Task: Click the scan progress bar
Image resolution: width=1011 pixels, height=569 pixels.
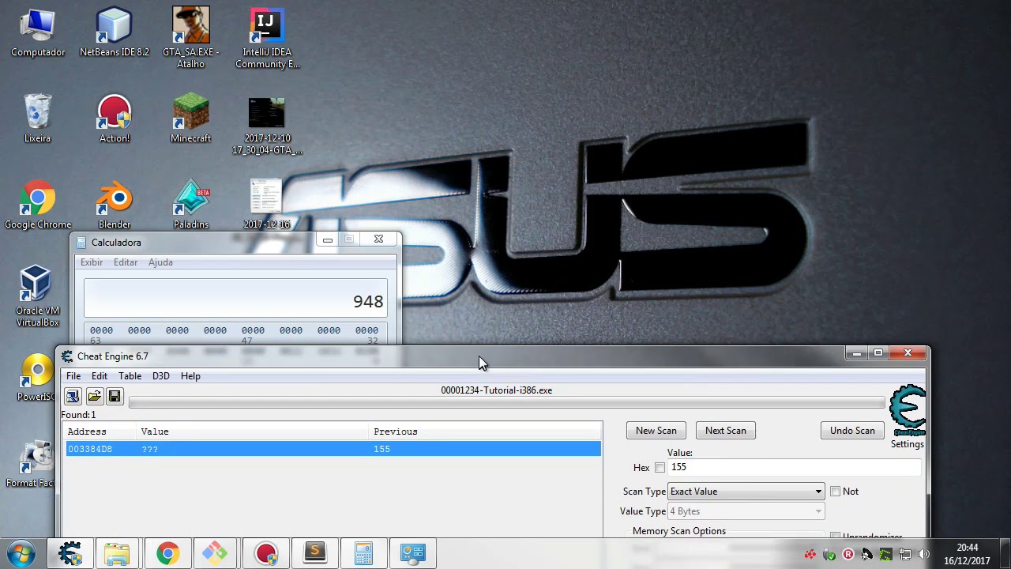Action: (506, 404)
